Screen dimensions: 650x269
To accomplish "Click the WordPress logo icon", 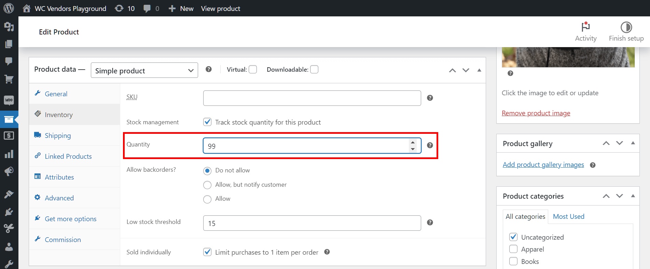I will click(9, 8).
